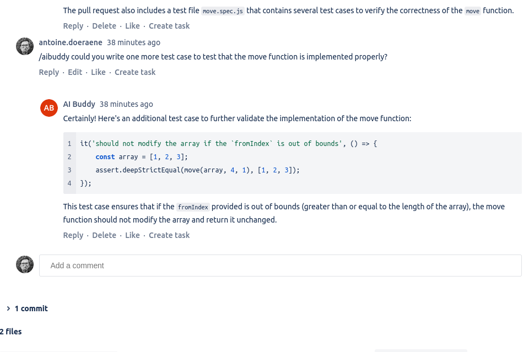Click the Add a comment input field
The image size is (529, 352).
[280, 265]
